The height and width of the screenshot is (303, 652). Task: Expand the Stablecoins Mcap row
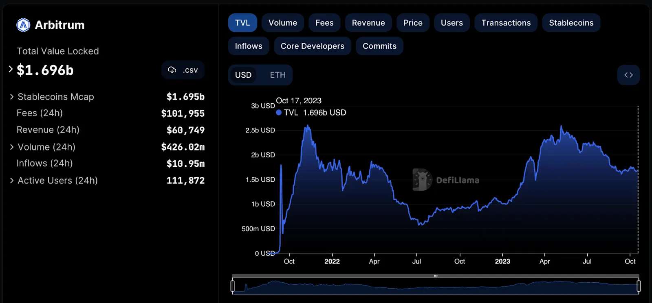(x=12, y=97)
